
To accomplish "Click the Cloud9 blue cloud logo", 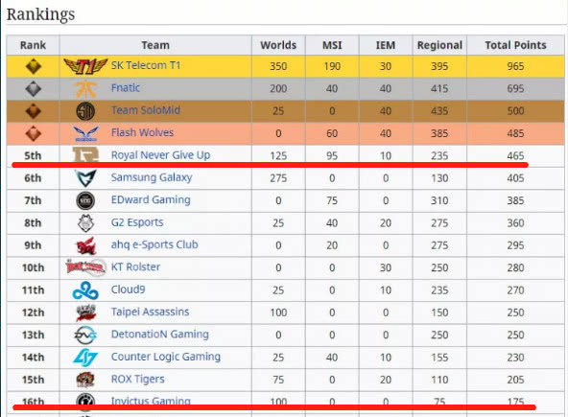I will (85, 290).
